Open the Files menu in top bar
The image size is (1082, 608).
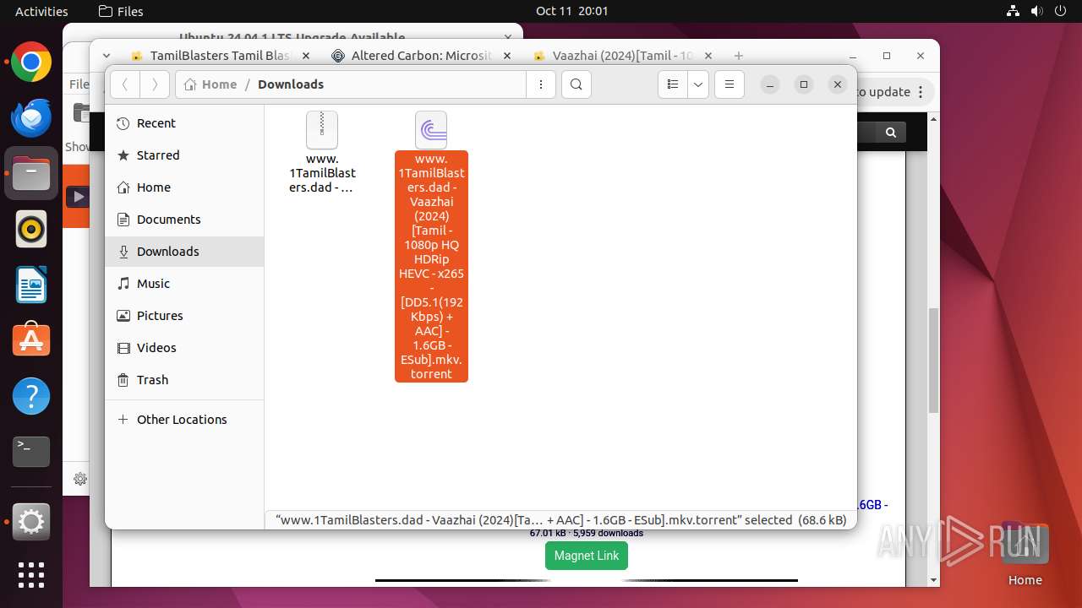click(121, 11)
